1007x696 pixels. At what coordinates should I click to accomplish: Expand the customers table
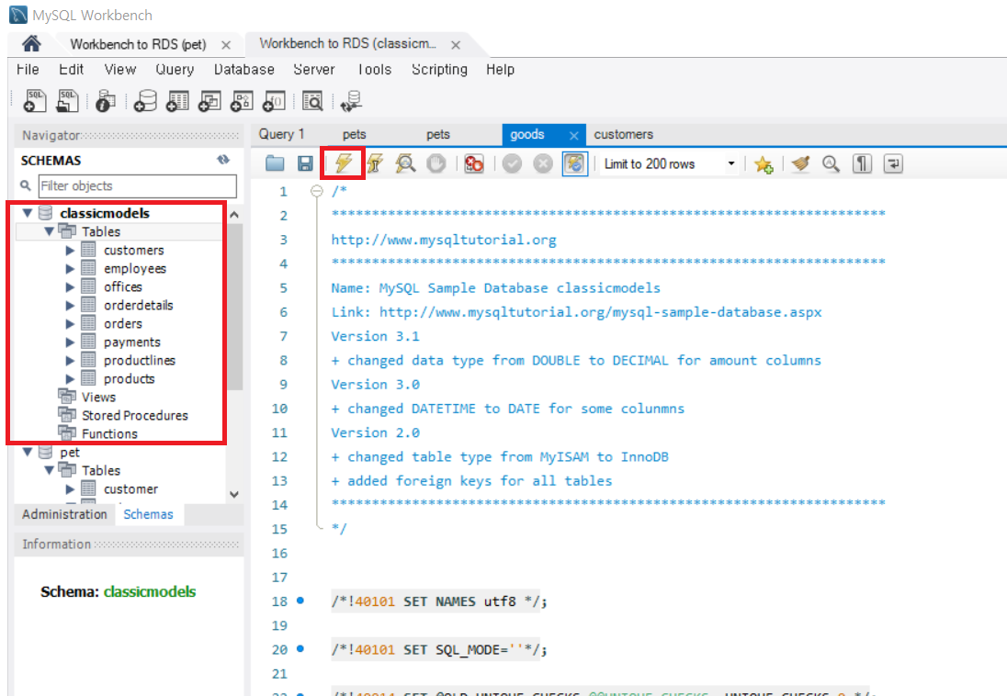coord(70,251)
